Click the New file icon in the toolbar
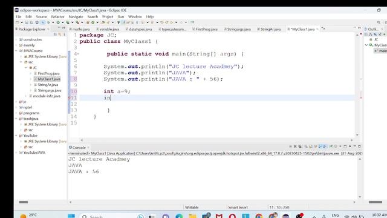 point(17,22)
